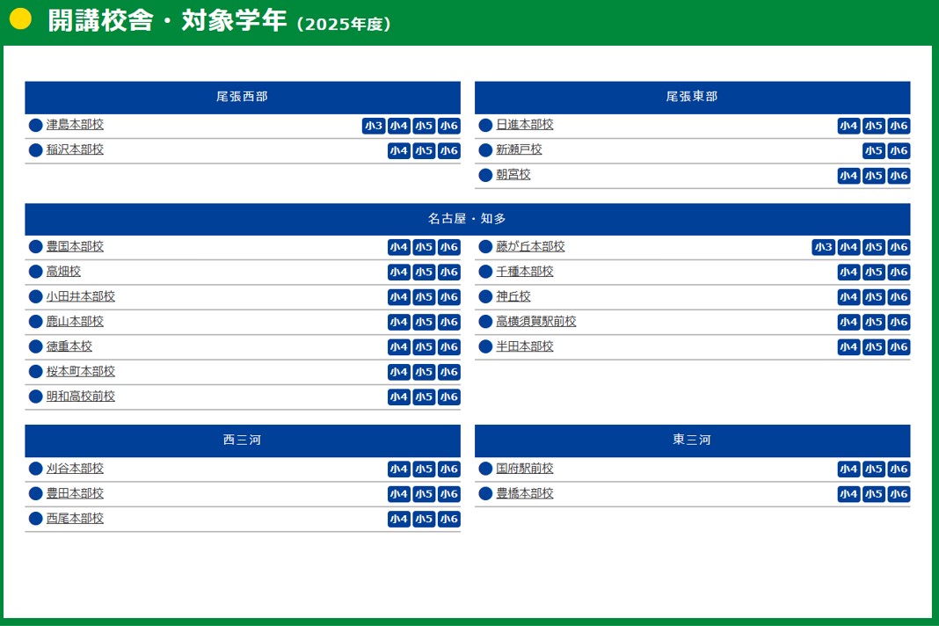Image resolution: width=939 pixels, height=626 pixels.
Task: Open the 津島本部校 link
Action: (x=75, y=125)
